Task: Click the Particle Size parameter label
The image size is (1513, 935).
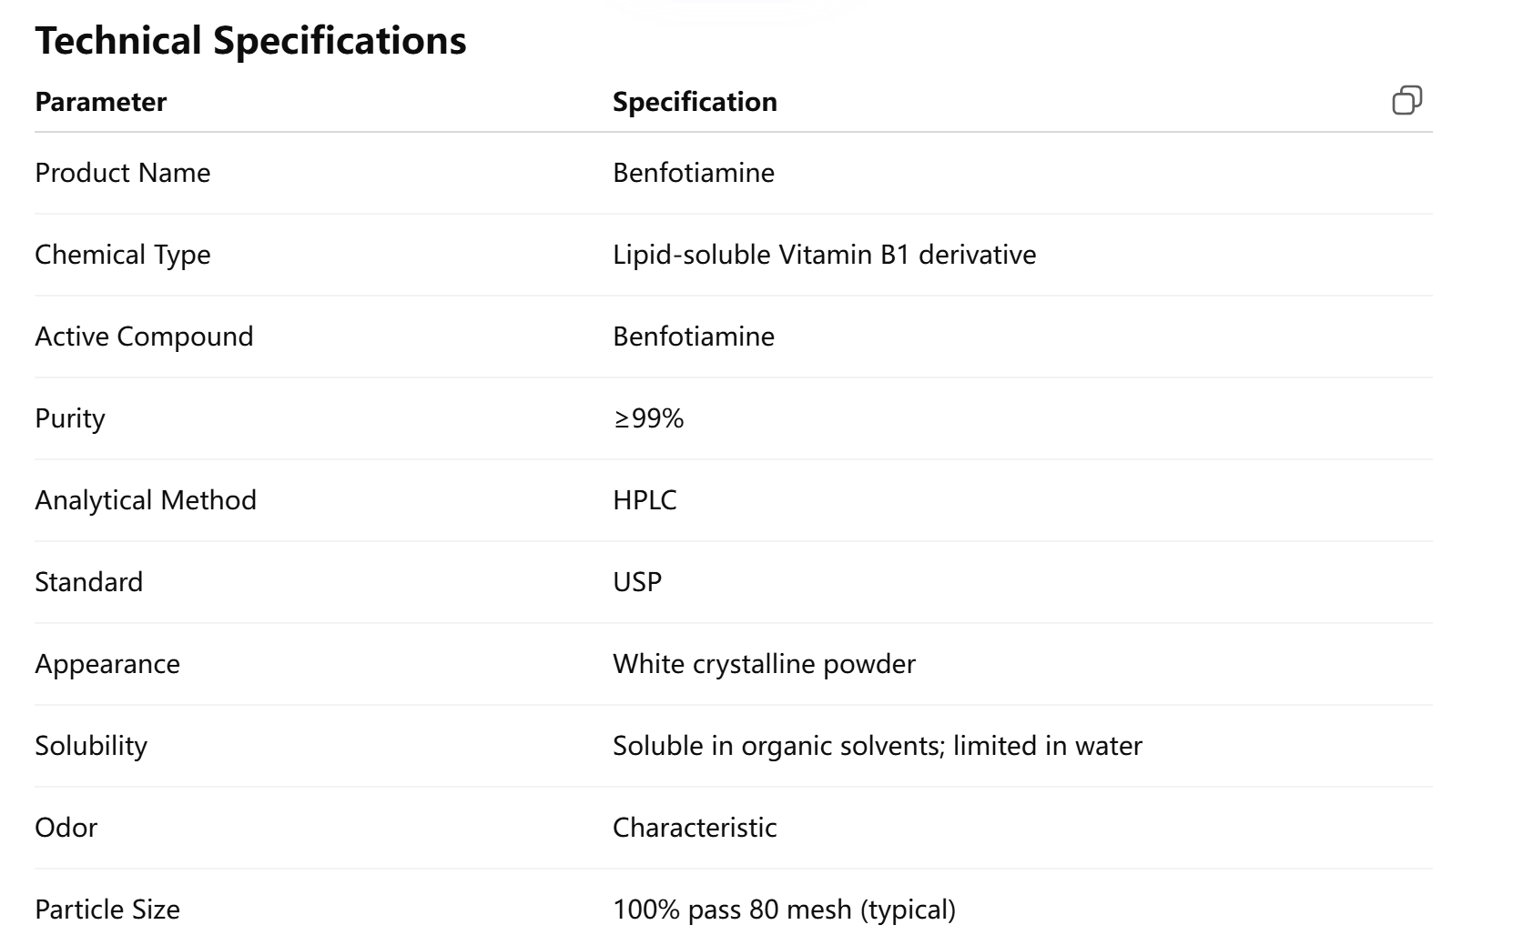Action: click(107, 909)
